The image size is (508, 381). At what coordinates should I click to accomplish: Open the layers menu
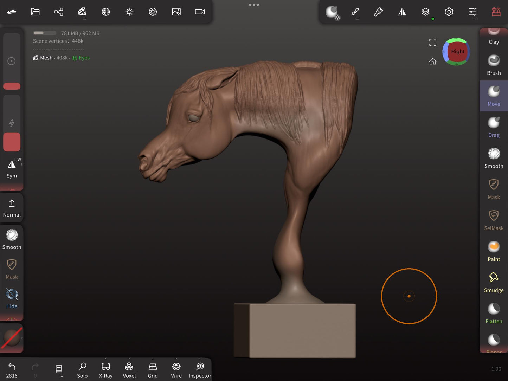pos(425,12)
